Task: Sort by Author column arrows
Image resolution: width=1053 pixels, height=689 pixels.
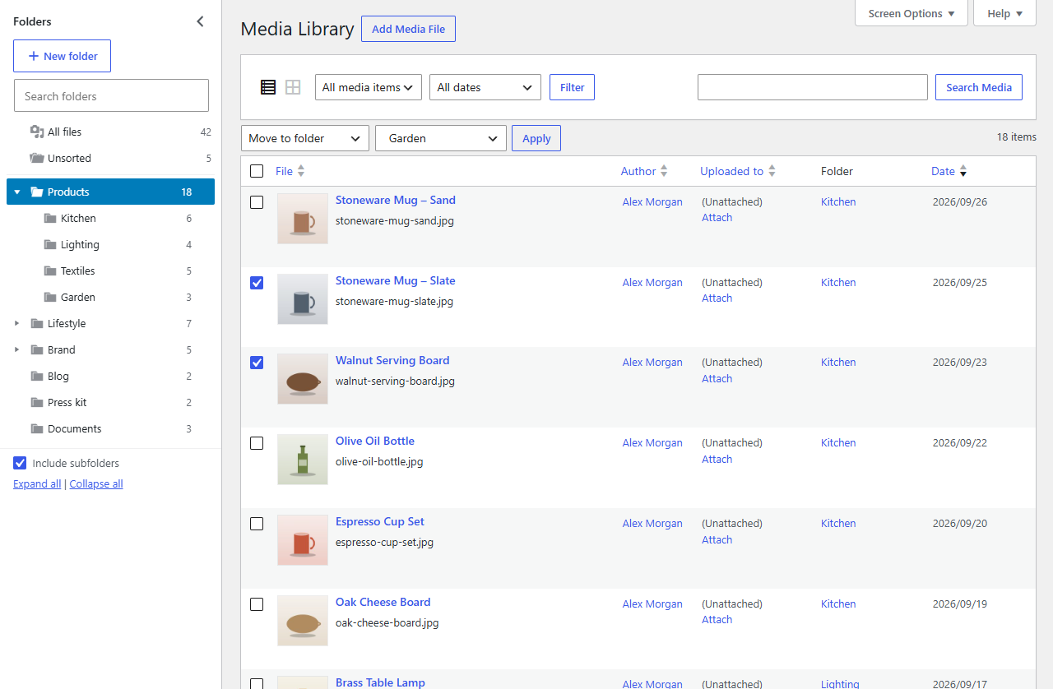Action: tap(664, 171)
